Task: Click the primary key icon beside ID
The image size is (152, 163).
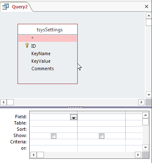Action: (x=27, y=46)
